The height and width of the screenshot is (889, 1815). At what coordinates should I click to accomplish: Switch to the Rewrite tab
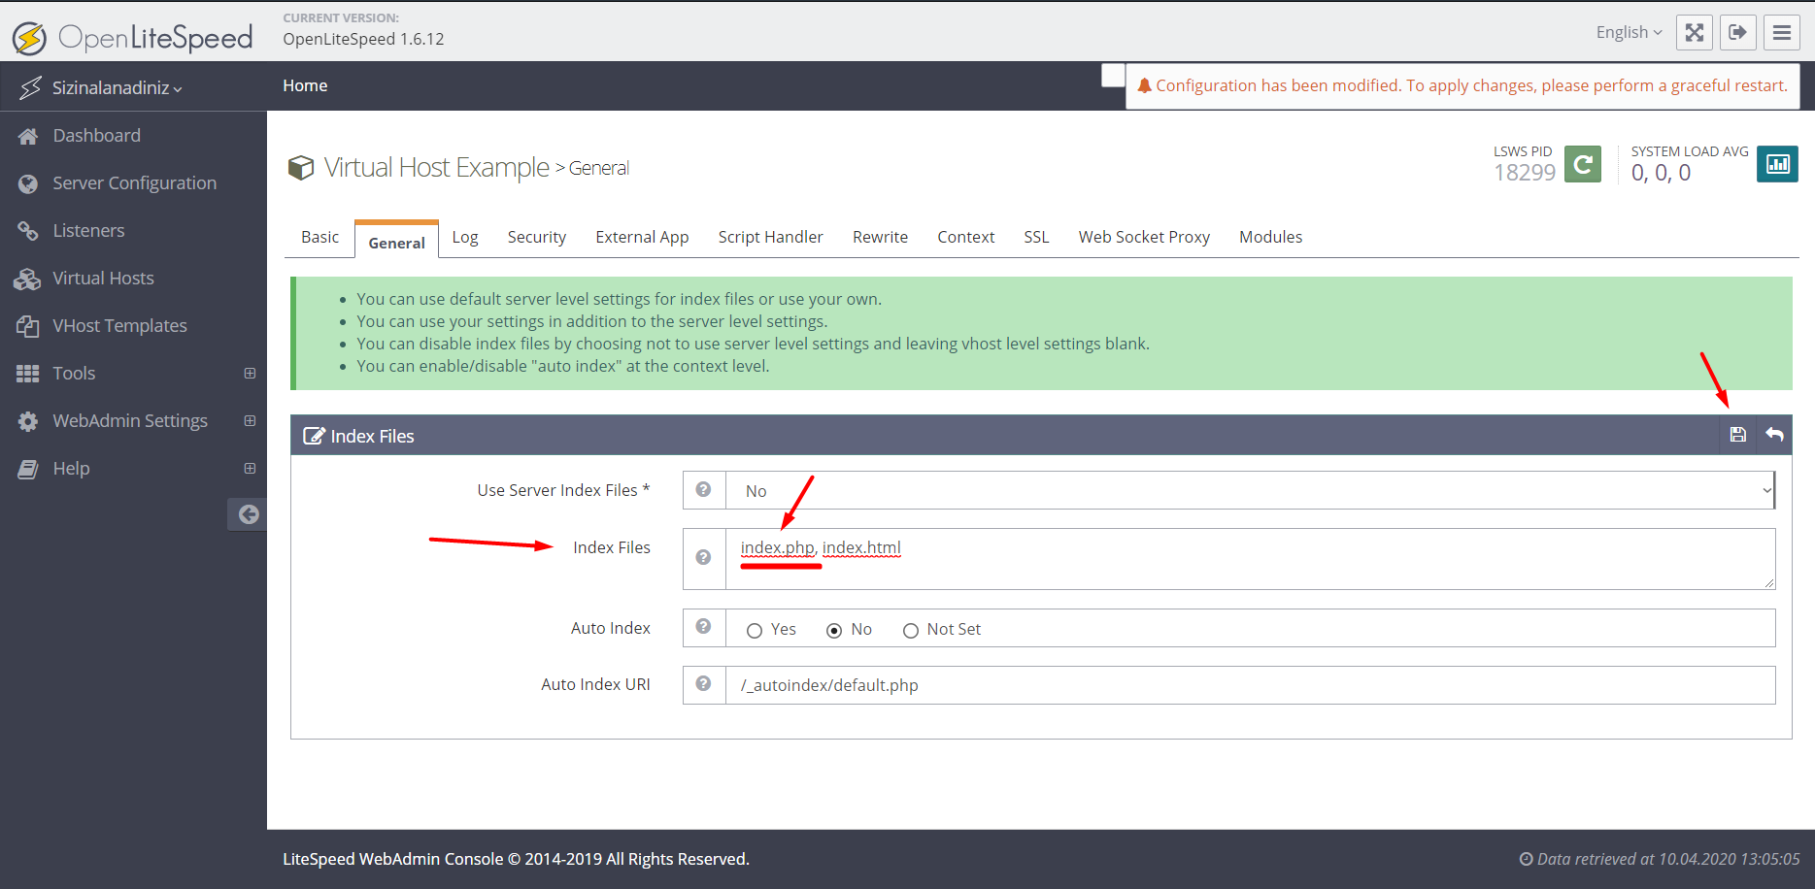(x=880, y=237)
